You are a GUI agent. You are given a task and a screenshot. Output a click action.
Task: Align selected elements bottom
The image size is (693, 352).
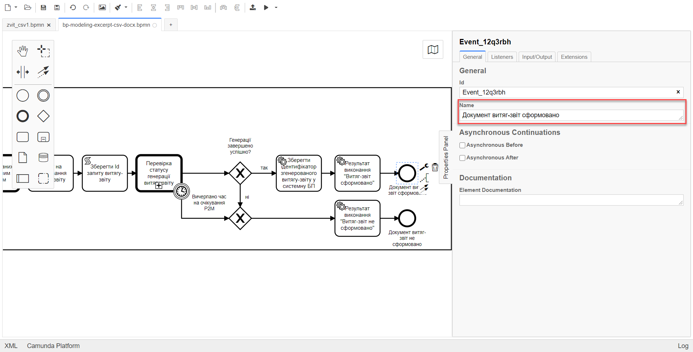click(208, 7)
